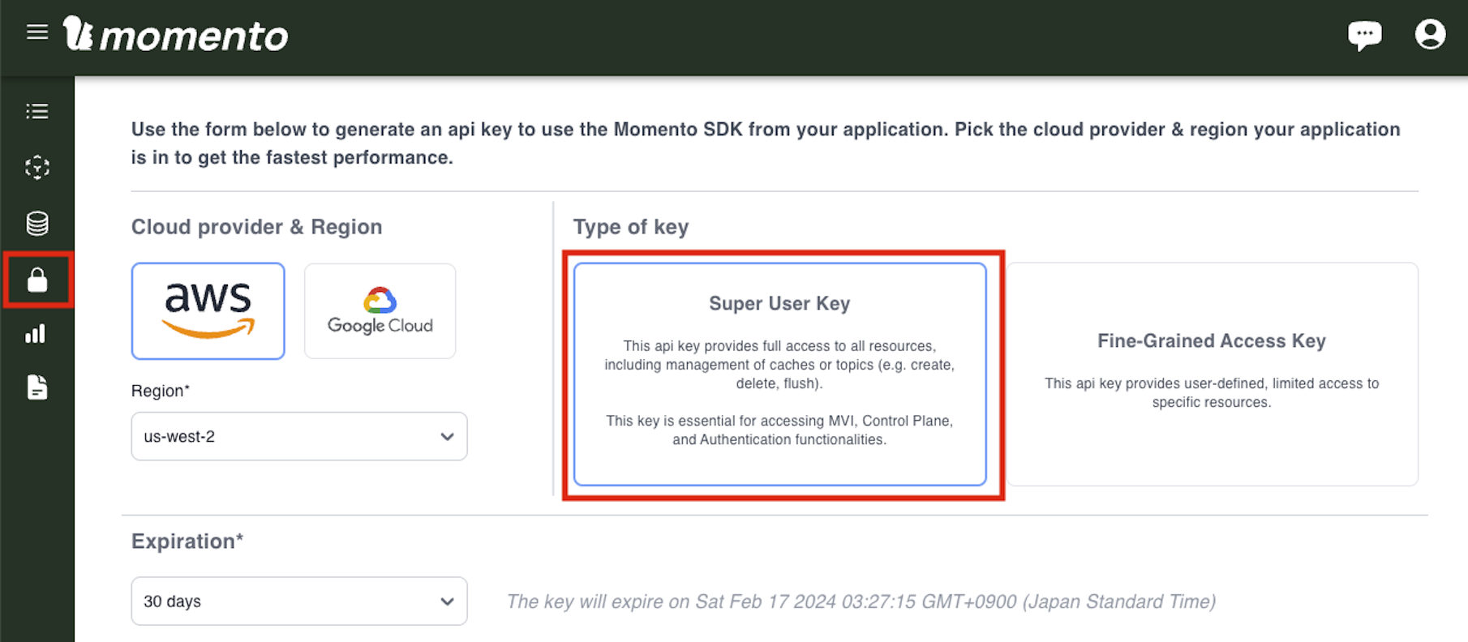Viewport: 1468px width, 642px height.
Task: Select AWS as the cloud provider
Action: tap(208, 310)
